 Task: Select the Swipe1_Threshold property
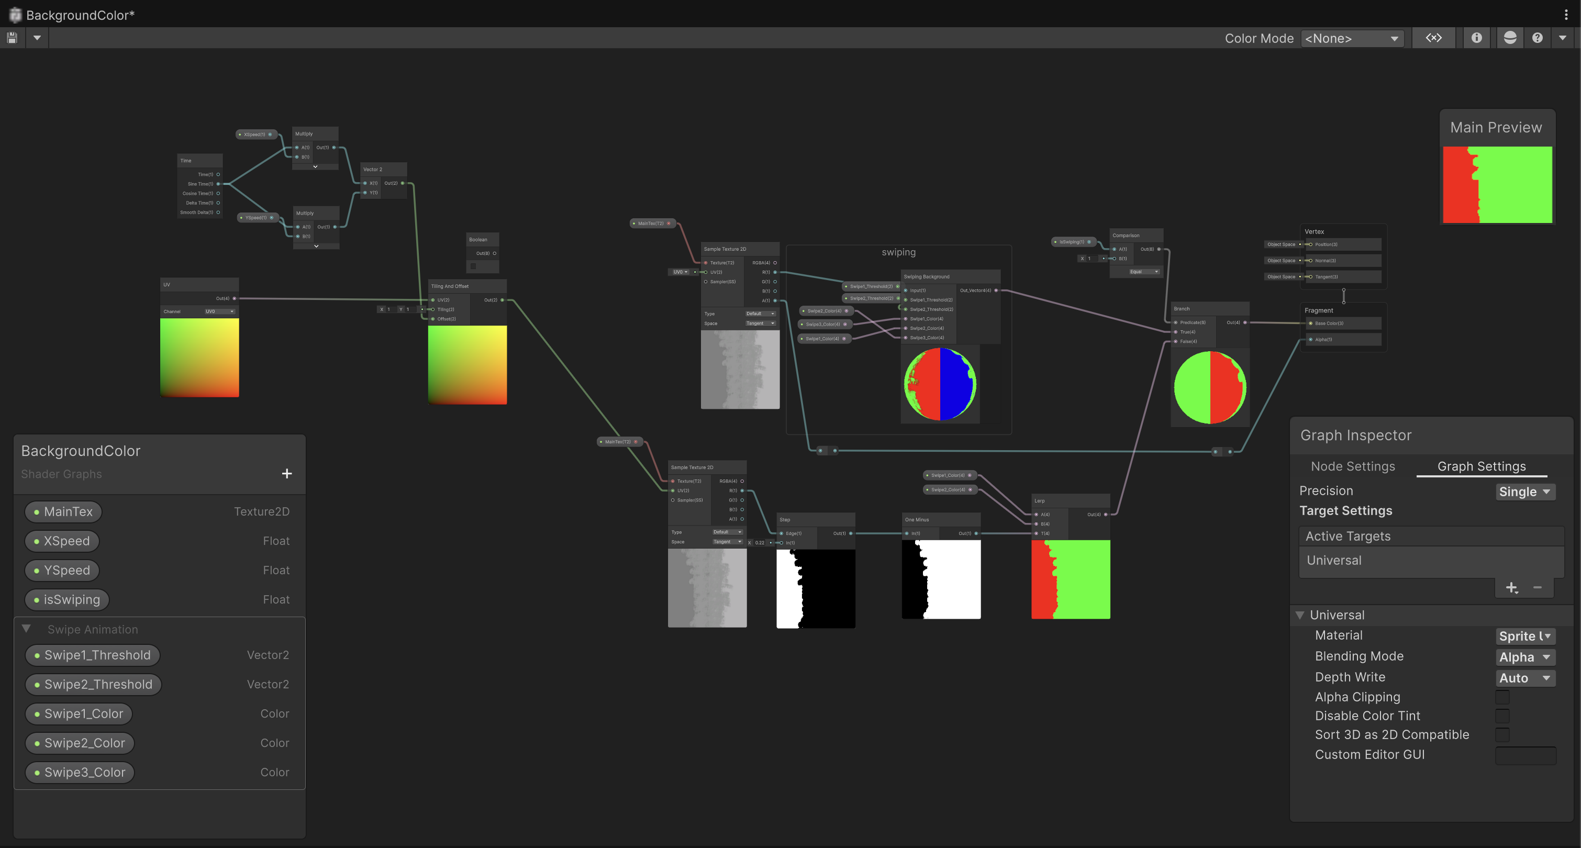coord(92,655)
